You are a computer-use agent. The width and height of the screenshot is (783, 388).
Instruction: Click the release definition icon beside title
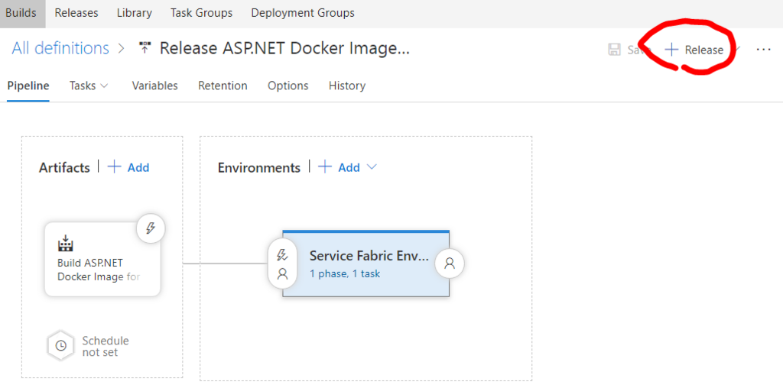pos(145,48)
